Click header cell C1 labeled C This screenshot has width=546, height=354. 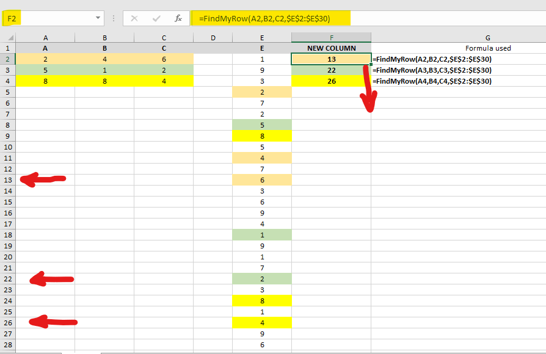[x=164, y=48]
